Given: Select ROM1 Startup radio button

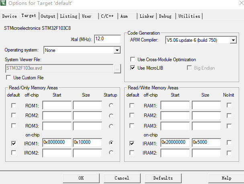Looking at the screenshot, I should tap(111, 105).
